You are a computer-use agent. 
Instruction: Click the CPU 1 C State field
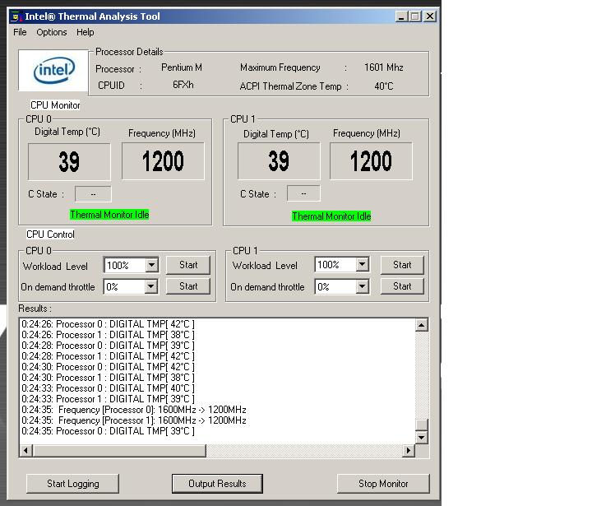tap(303, 194)
